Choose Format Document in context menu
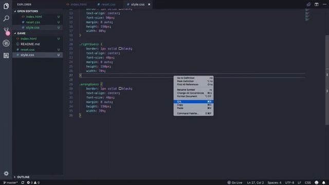 [193, 96]
